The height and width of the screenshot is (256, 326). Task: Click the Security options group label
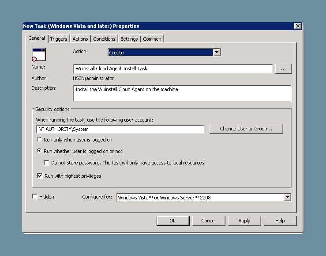click(52, 109)
